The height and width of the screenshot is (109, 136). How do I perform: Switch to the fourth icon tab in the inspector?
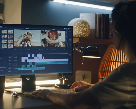(71, 31)
